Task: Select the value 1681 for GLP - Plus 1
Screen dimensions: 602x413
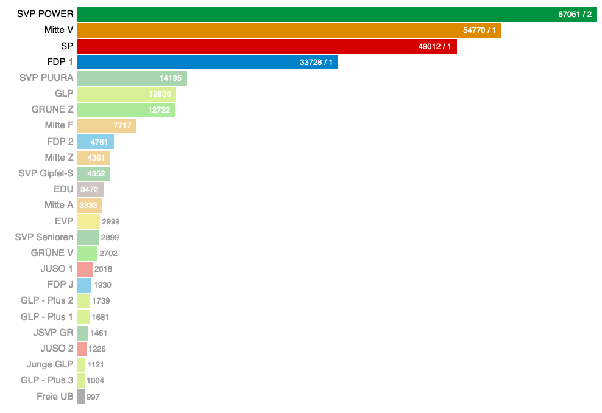Action: [x=100, y=318]
